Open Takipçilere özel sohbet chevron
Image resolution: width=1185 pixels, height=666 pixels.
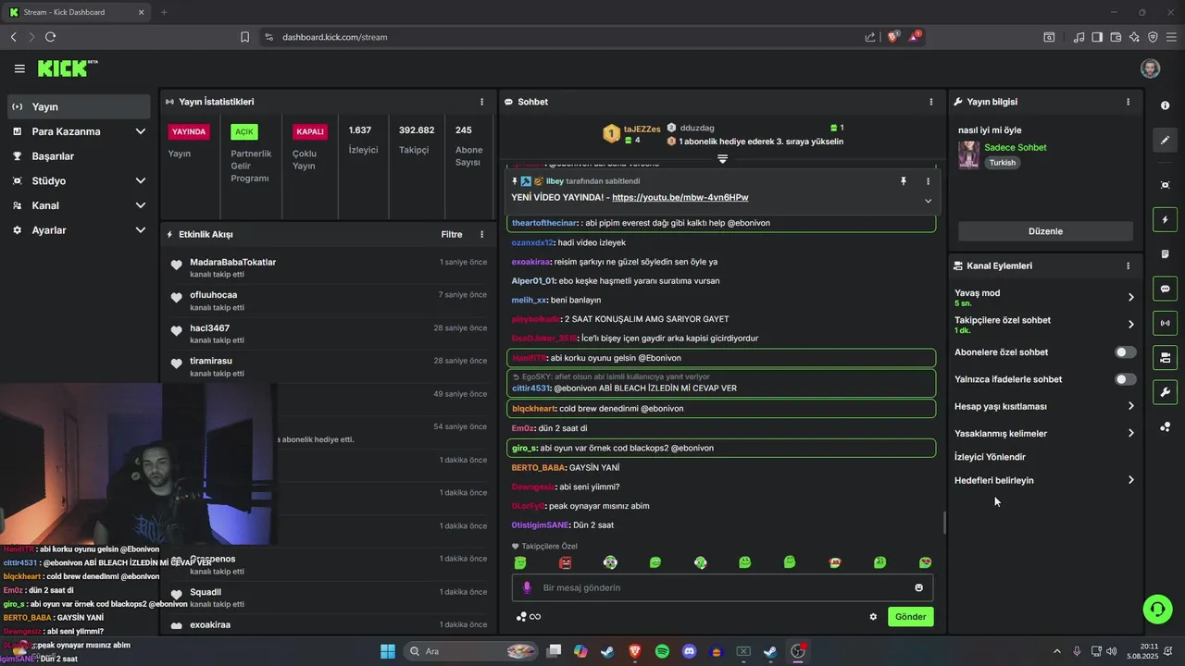(x=1130, y=325)
